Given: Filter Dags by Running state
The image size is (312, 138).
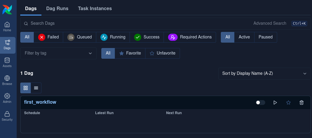Looking at the screenshot, I should tap(113, 37).
